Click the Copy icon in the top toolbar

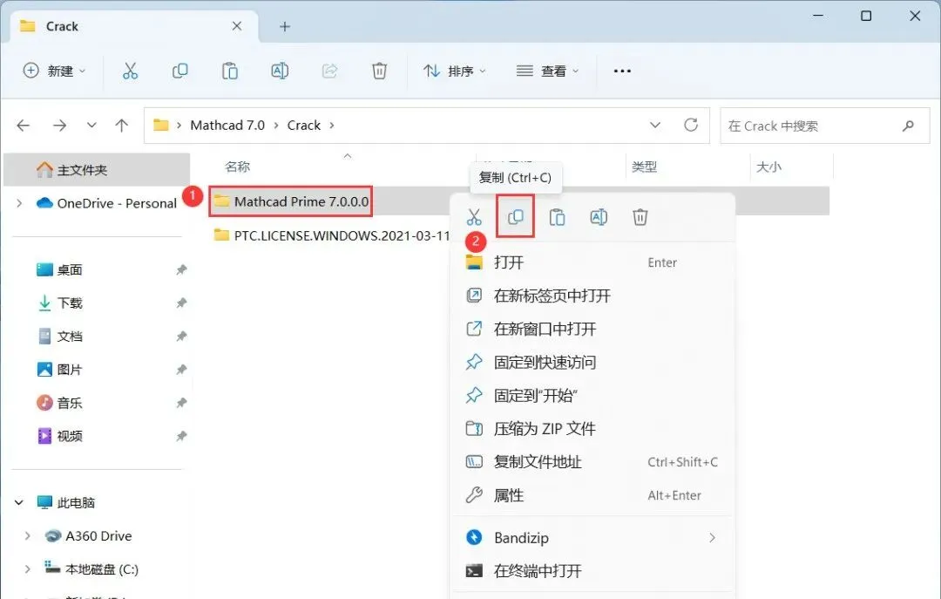180,71
